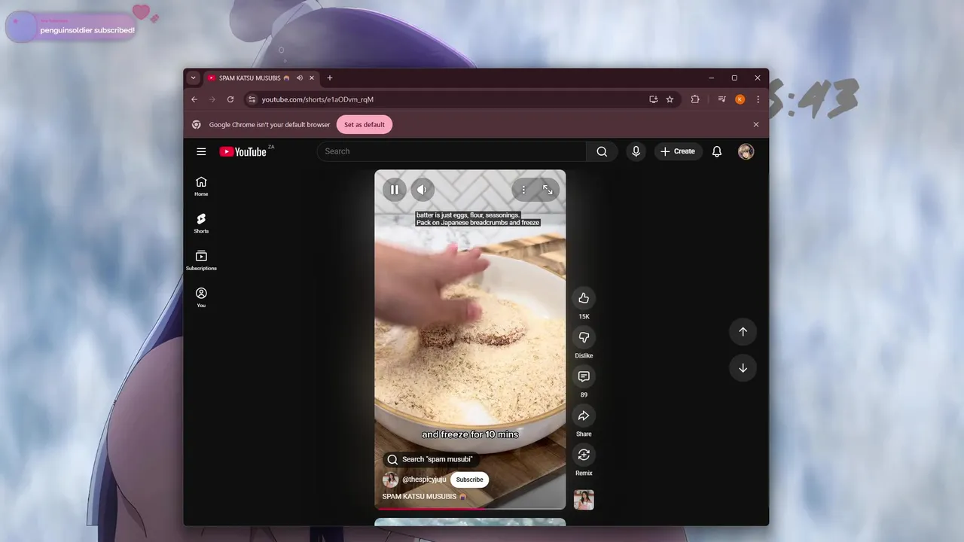
Task: Go forward in Chrome
Action: (212, 99)
